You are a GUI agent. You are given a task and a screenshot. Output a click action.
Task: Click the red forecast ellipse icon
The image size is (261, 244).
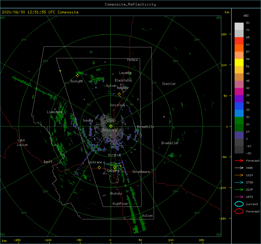coord(239,211)
